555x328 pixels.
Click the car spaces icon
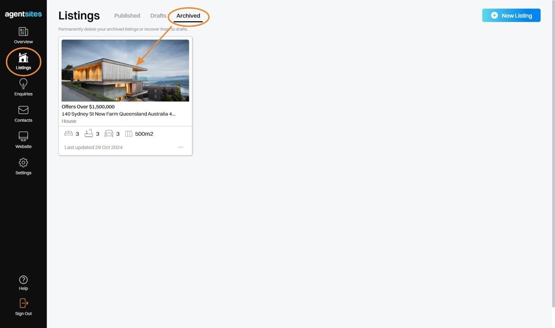[109, 133]
